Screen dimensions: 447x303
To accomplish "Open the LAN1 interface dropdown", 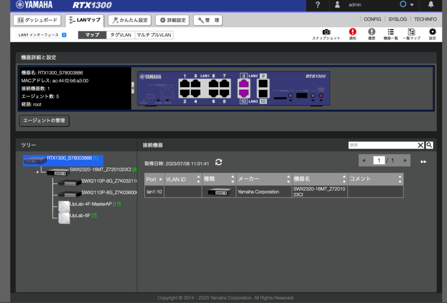I will point(42,35).
